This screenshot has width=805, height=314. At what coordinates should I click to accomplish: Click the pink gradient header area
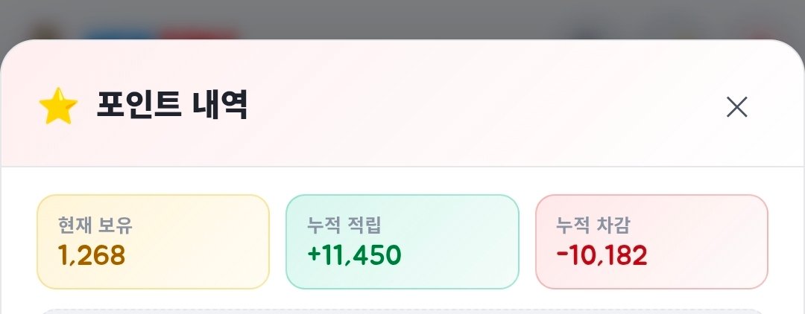click(x=402, y=103)
